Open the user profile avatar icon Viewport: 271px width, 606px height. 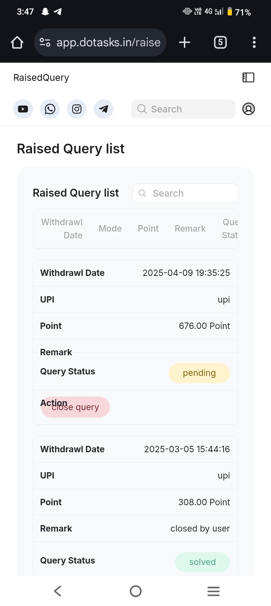coord(248,109)
